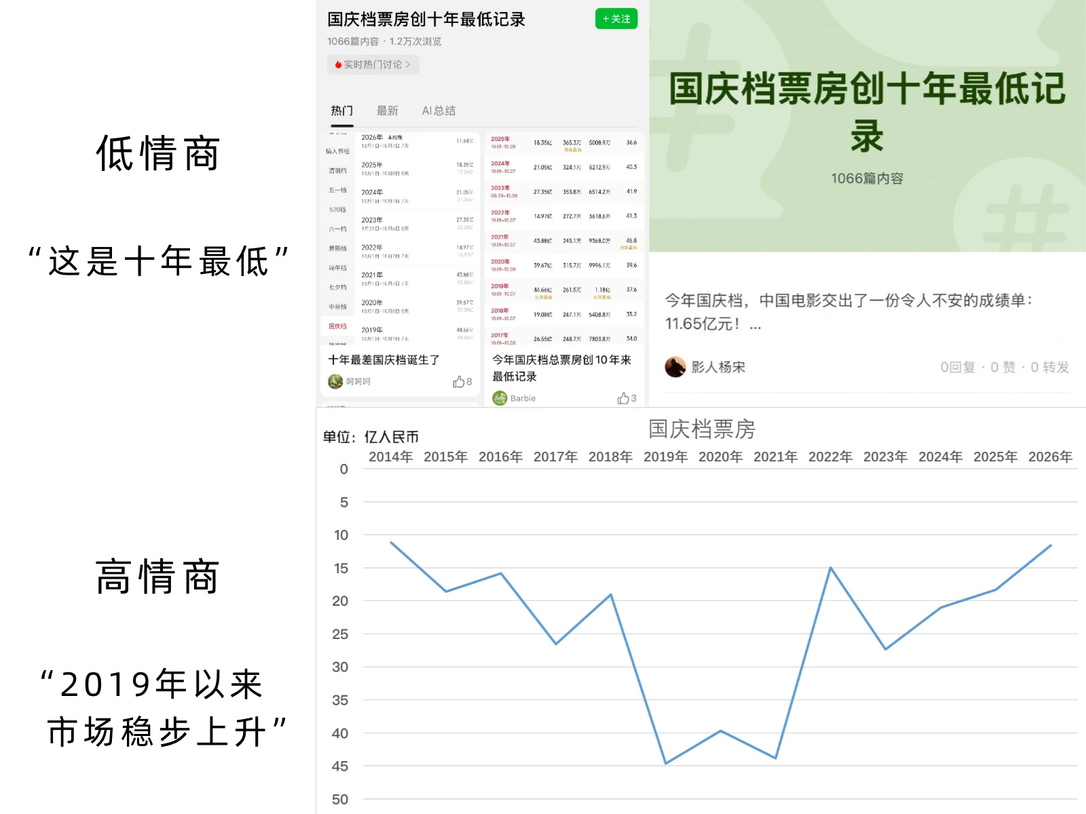1086x814 pixels.
Task: Click the Barbie user avatar
Action: tap(500, 398)
